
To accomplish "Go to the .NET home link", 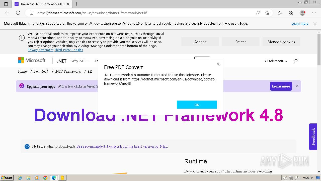I will point(62,61).
